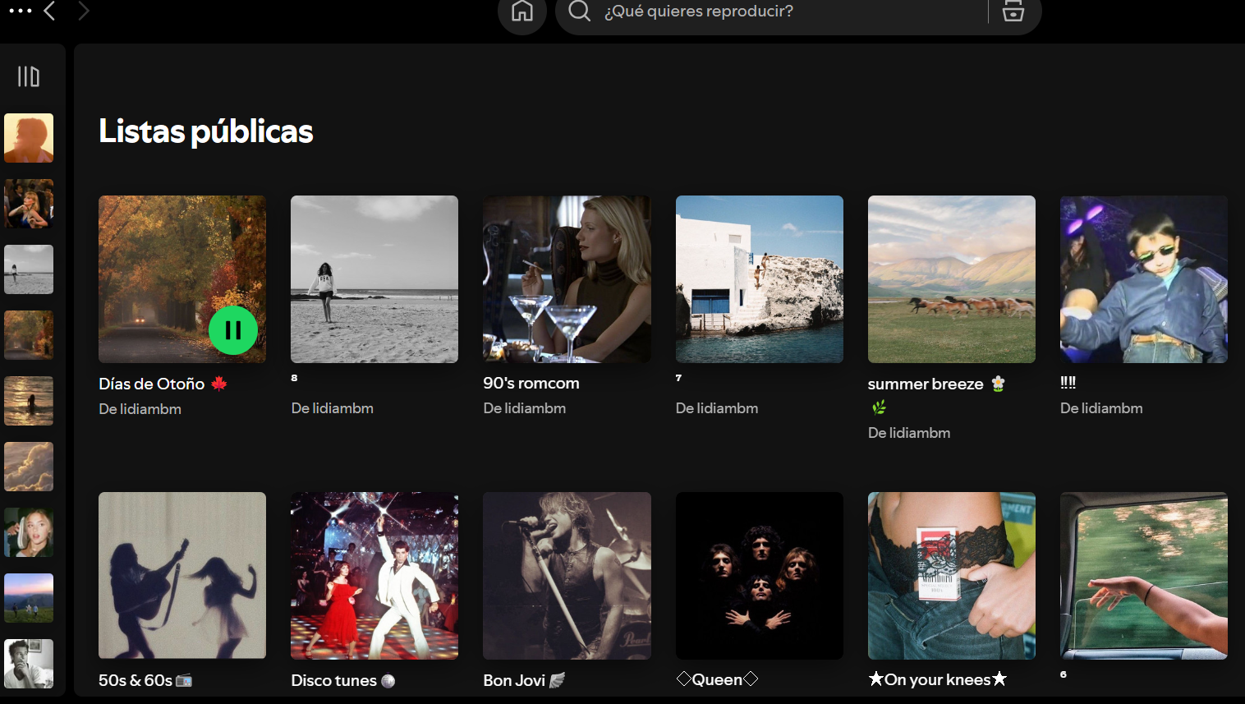Click the 90's romcom title
Viewport: 1245px width, 704px height.
click(x=531, y=383)
